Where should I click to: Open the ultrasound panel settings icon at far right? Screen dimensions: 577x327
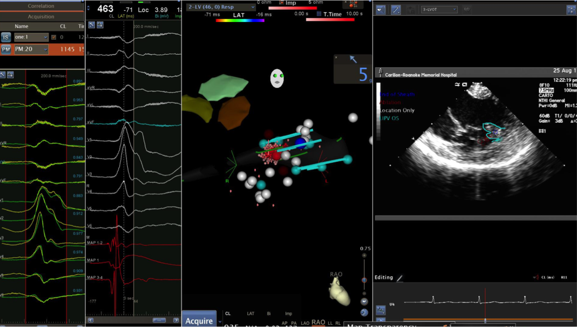(571, 9)
